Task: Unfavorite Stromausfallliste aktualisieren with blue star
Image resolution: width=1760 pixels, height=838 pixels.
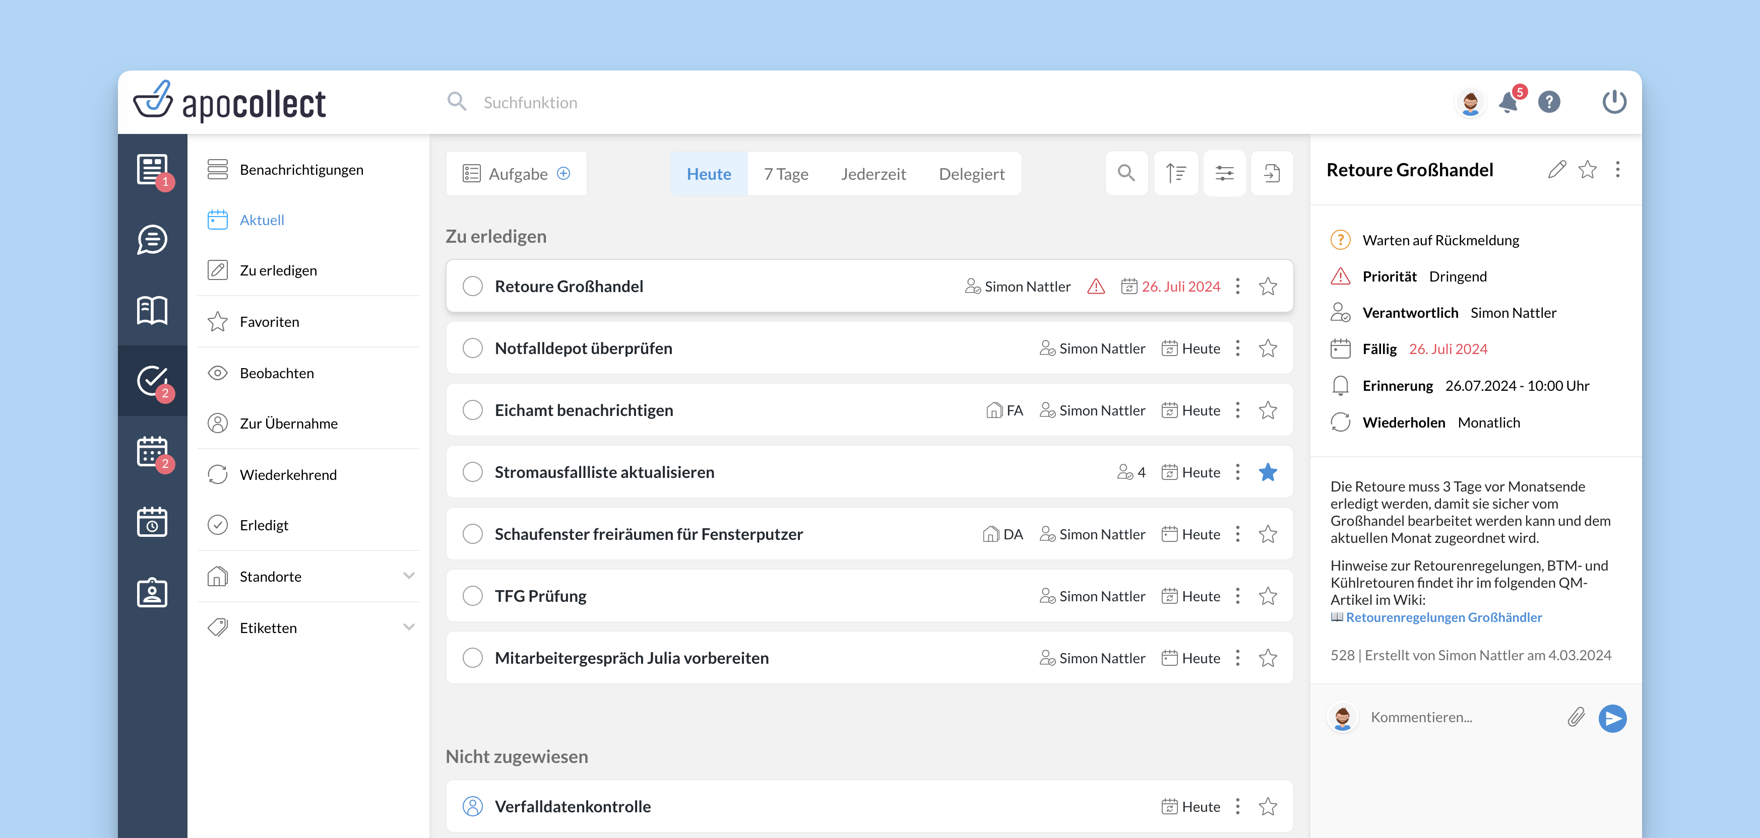Action: coord(1268,472)
